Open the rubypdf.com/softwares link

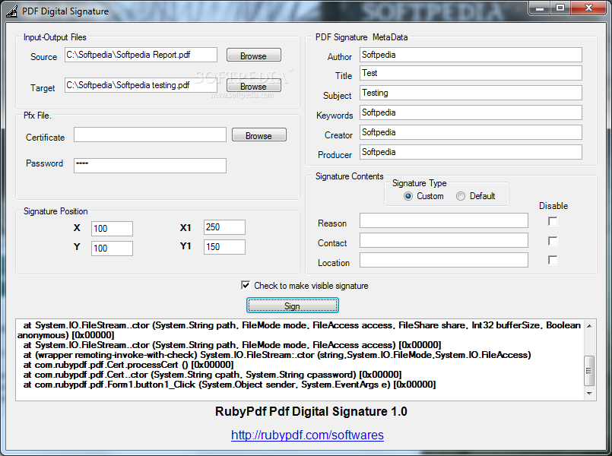[307, 435]
